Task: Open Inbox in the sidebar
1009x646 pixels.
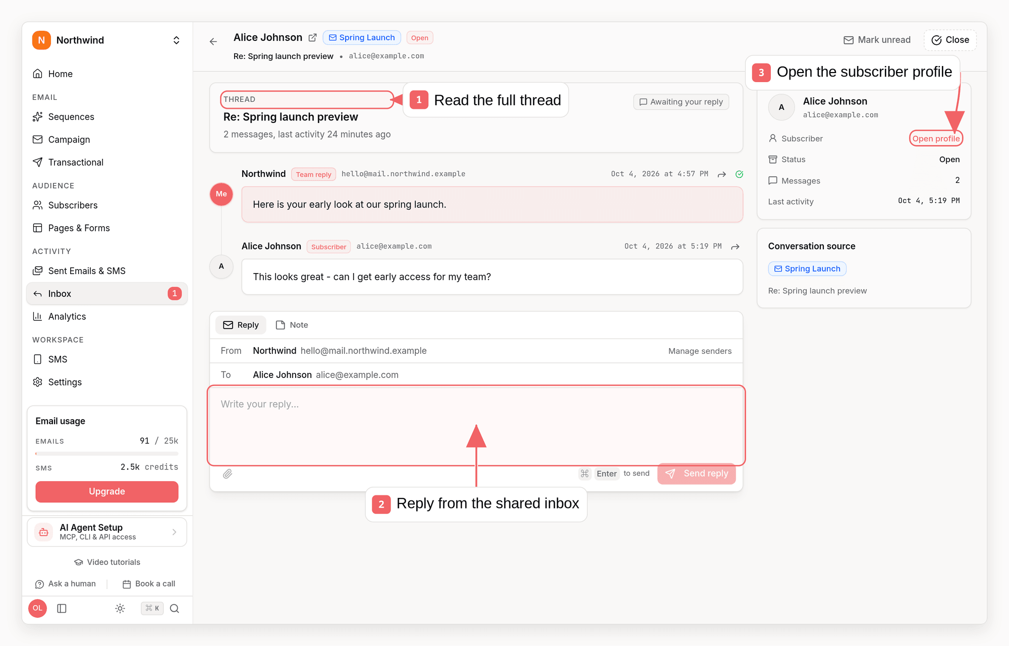Action: (107, 294)
